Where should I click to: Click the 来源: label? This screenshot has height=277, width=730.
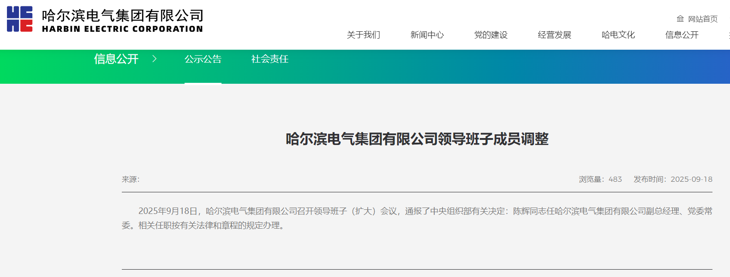131,179
